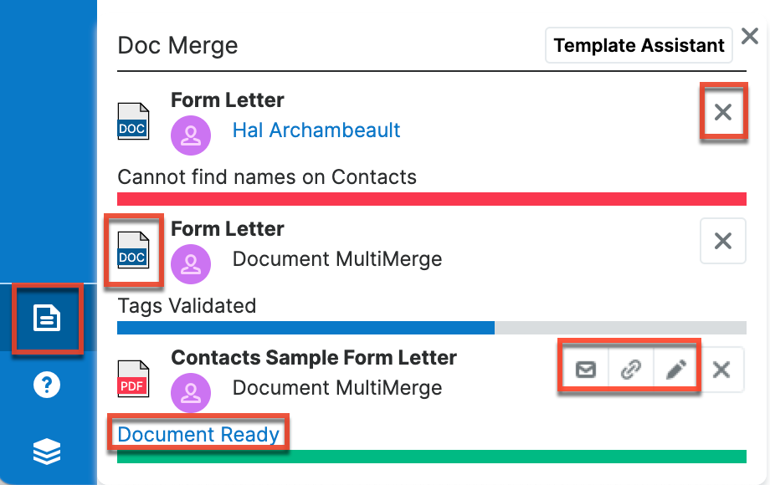Close the Doc Merge panel

point(749,36)
